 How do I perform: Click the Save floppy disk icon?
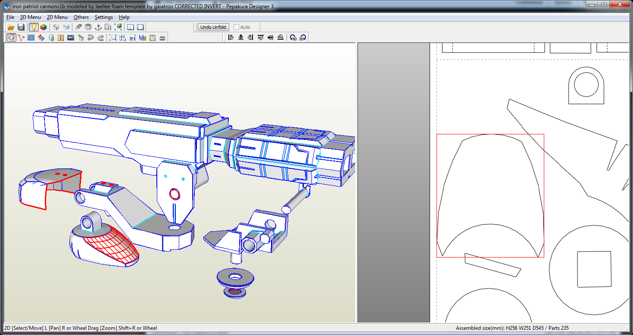21,27
